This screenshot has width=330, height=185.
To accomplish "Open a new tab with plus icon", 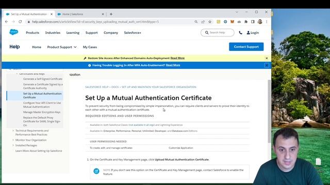I will pos(111,14).
